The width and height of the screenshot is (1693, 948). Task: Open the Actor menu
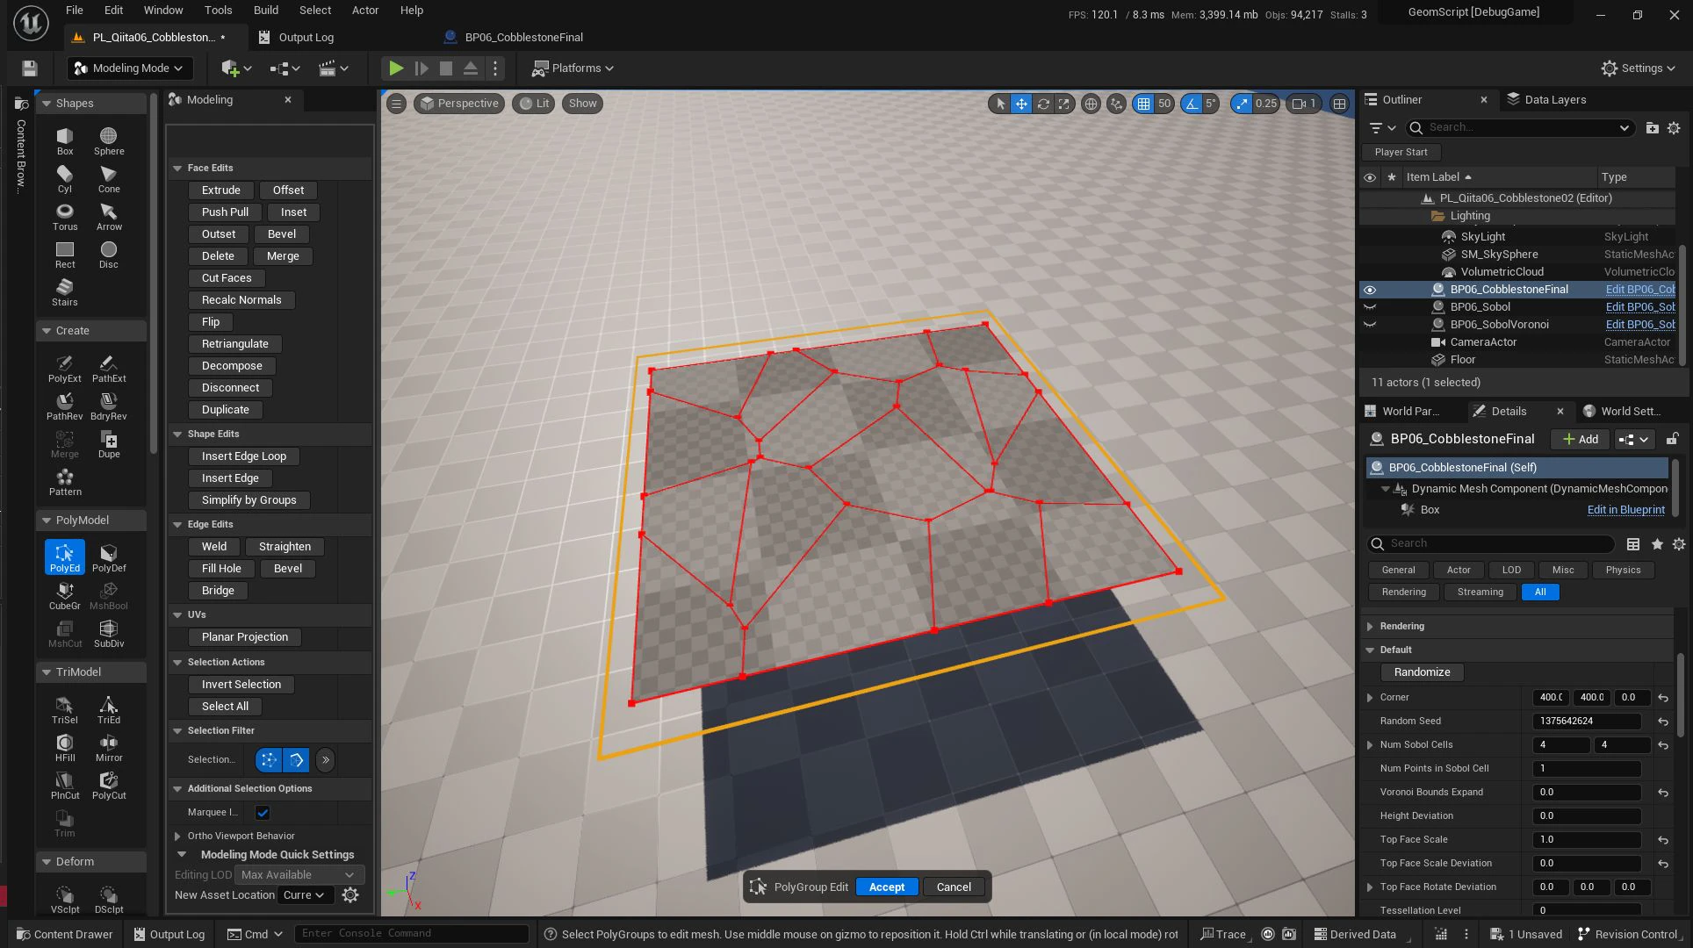click(365, 11)
